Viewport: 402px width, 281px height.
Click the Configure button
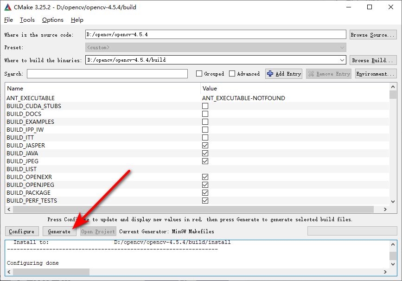[22, 231]
